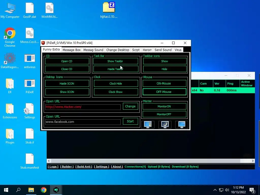Image resolution: width=260 pixels, height=195 pixels.
Task: Select the Google Chrome desktop shortcut
Action: pos(10,38)
